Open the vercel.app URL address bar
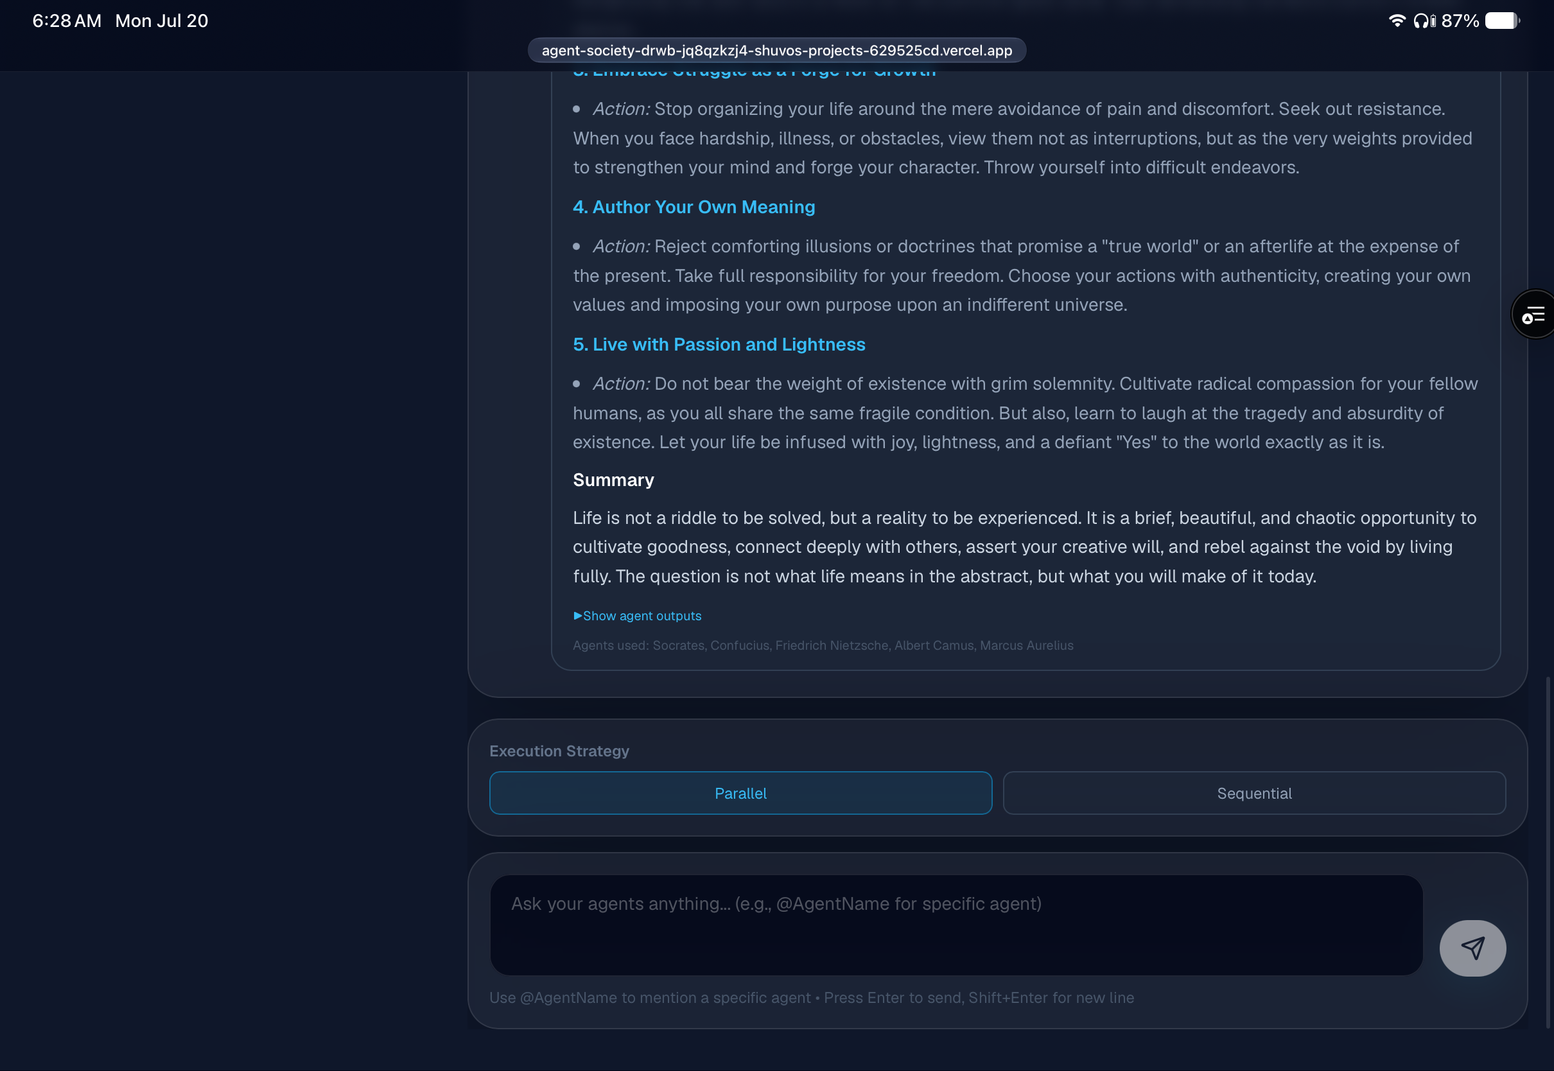 [x=776, y=50]
